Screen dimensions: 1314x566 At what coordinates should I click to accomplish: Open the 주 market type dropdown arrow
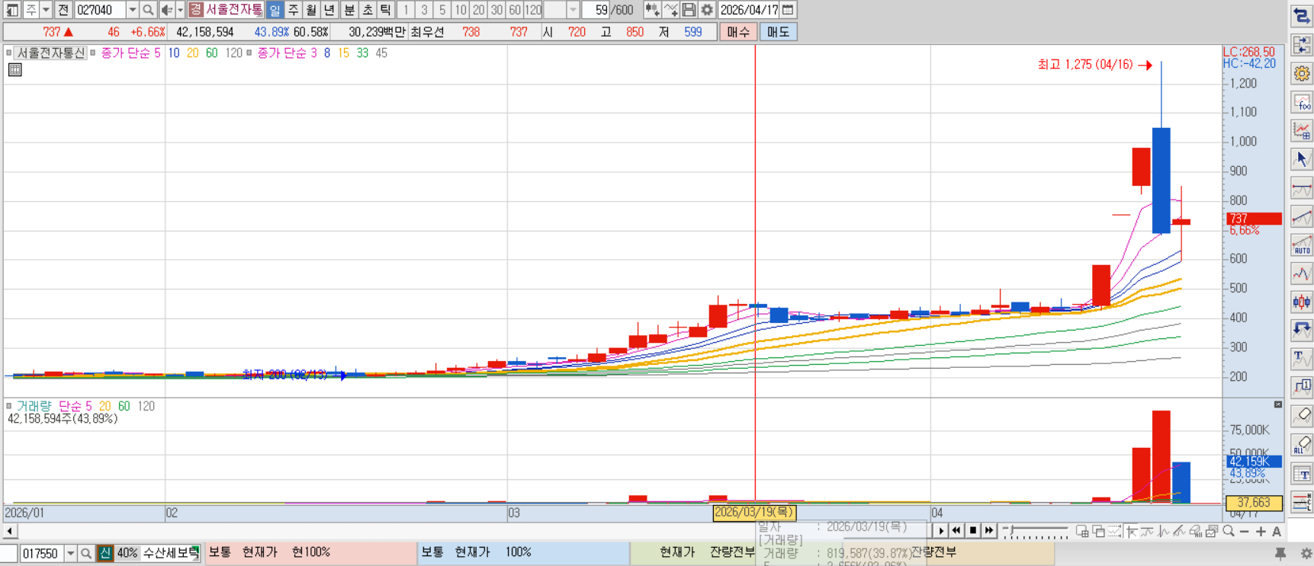click(x=46, y=10)
